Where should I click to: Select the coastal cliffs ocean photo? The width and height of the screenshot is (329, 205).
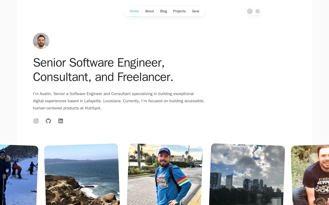click(x=82, y=175)
